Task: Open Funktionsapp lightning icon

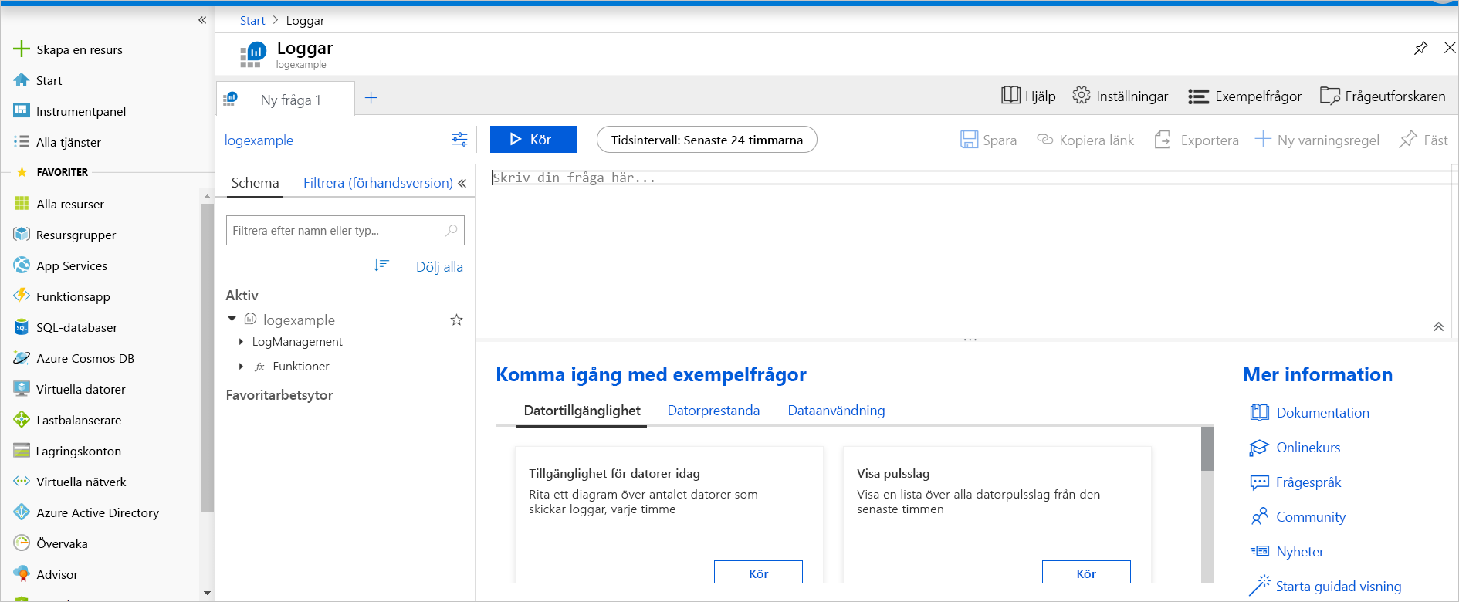Action: [x=22, y=296]
